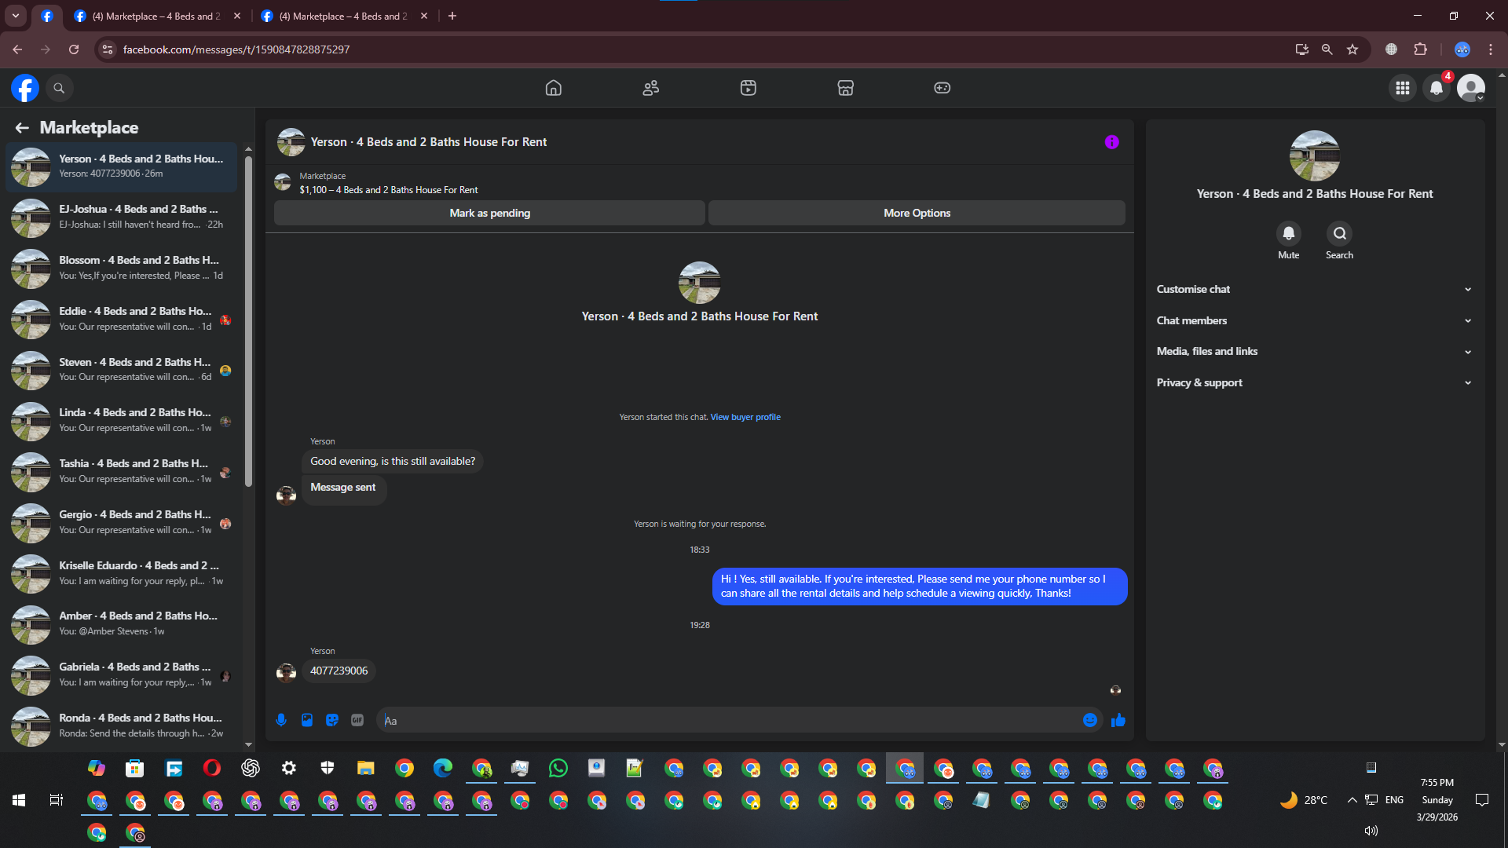This screenshot has height=848, width=1508.
Task: Open the Marketplace icon in top nav
Action: (845, 88)
